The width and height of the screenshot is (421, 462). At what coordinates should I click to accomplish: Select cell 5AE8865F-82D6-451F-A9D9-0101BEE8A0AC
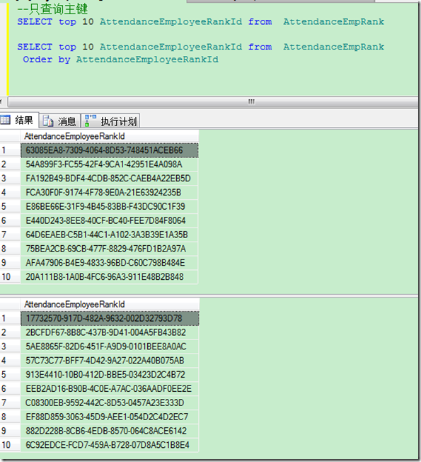tap(110, 346)
